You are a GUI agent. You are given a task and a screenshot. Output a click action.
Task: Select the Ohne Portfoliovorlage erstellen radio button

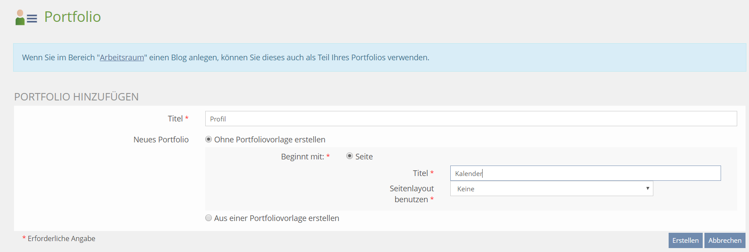click(209, 139)
